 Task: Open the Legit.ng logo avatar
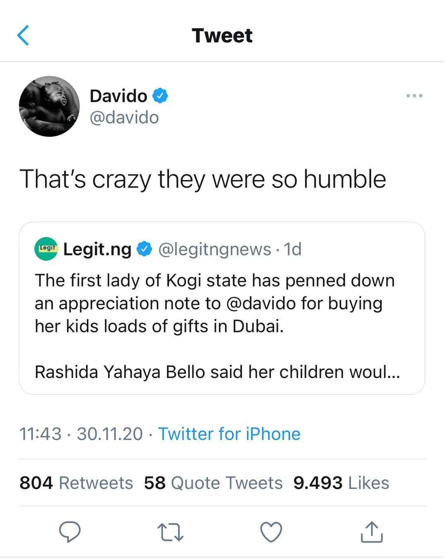point(46,249)
